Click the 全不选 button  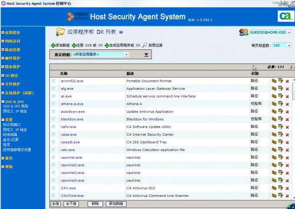pyautogui.click(x=71, y=204)
